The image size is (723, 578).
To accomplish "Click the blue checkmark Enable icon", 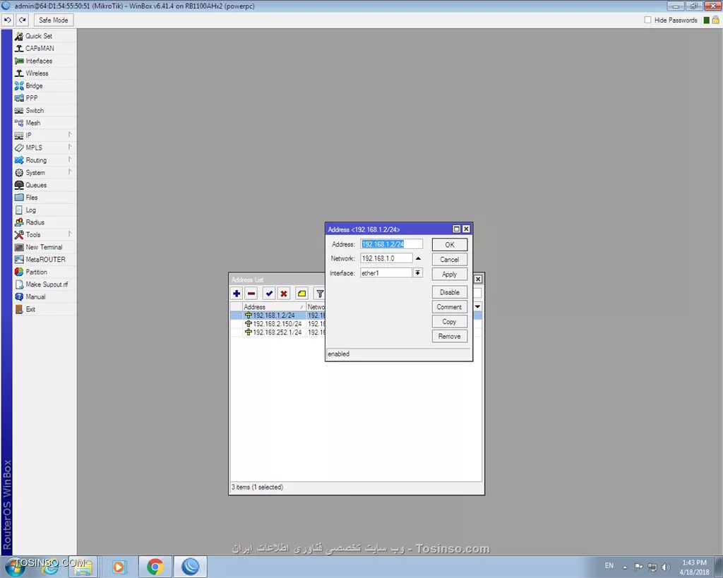I will (269, 294).
